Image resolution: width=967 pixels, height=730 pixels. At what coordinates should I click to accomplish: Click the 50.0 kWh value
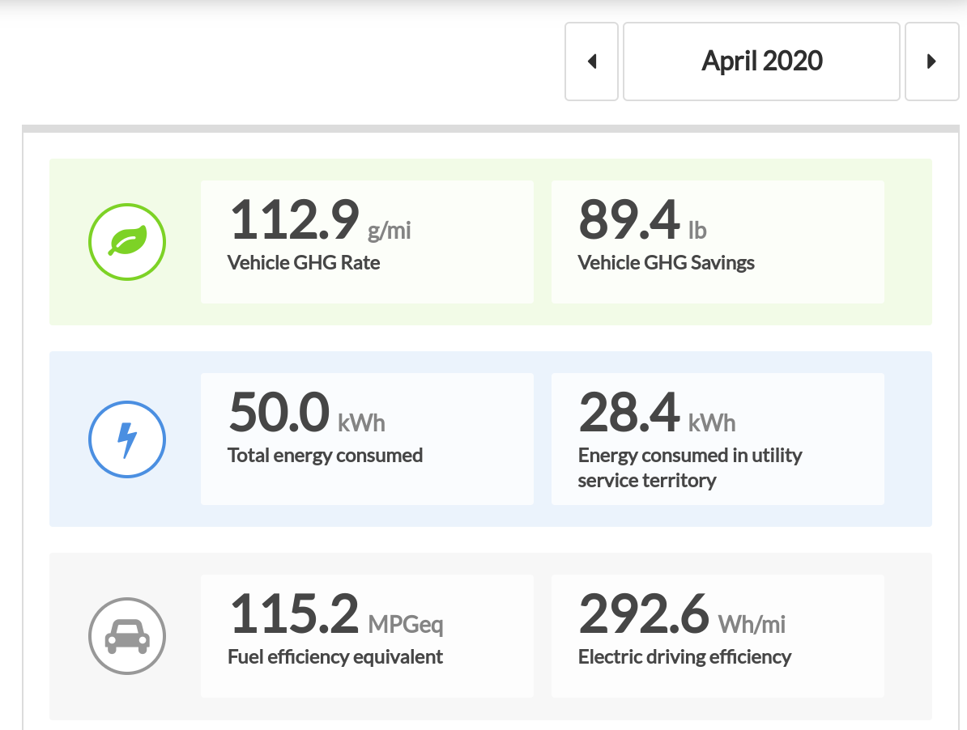[x=279, y=413]
